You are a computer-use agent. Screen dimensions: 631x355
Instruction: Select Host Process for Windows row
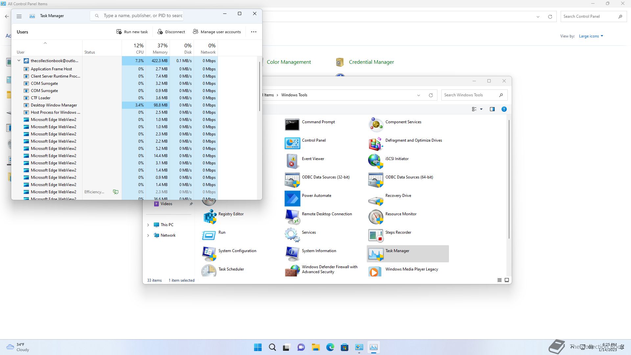(x=115, y=112)
